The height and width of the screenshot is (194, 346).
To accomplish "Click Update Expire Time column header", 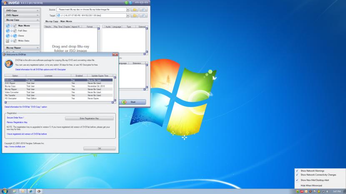I will [x=100, y=76].
